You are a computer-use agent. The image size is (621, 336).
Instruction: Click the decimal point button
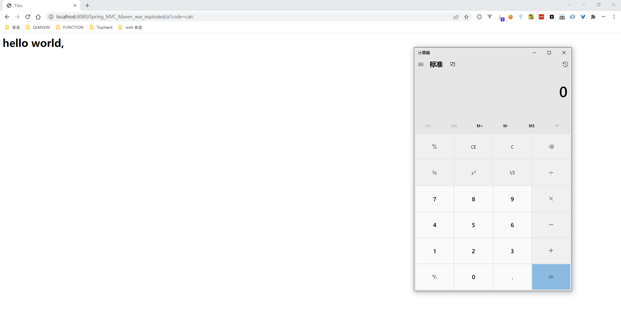[512, 277]
